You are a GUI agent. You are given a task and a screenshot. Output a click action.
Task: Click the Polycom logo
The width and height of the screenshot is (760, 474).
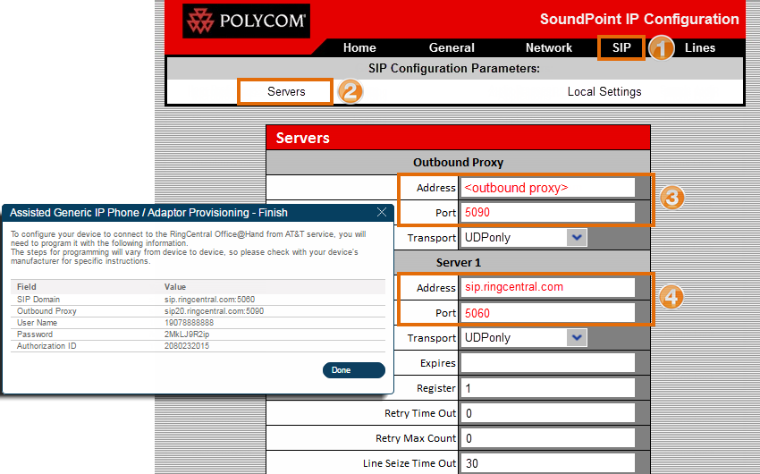pos(246,21)
